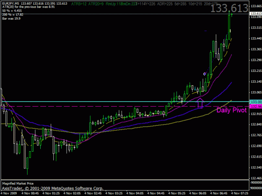
Task: Click the '4 Nov 00:45' time label
Action: point(30,193)
